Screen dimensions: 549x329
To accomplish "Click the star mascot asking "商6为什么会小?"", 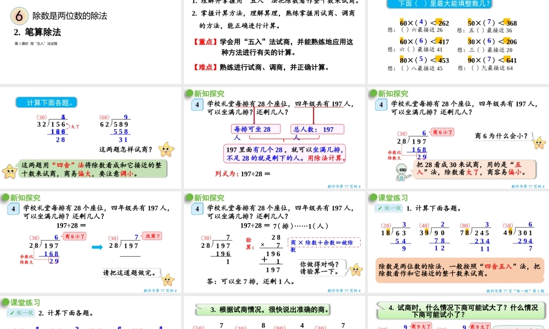I will tap(539, 144).
